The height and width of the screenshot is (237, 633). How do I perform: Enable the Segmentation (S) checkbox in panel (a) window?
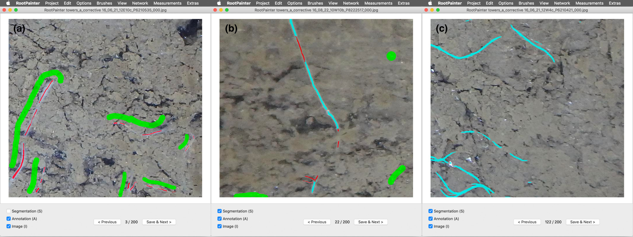[x=9, y=211]
